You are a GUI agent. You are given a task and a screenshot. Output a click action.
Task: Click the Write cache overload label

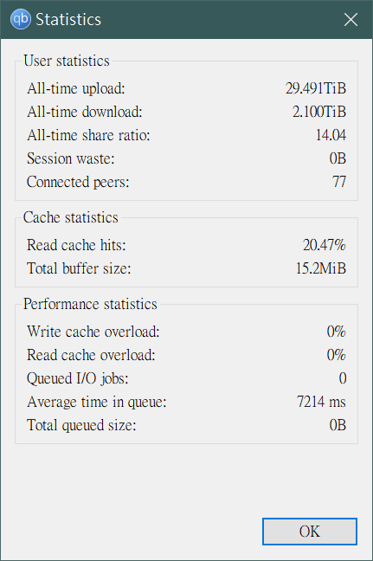click(x=93, y=332)
